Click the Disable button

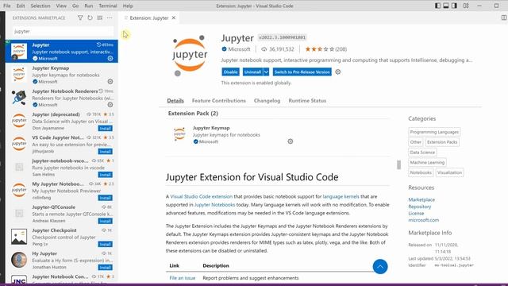click(x=231, y=72)
